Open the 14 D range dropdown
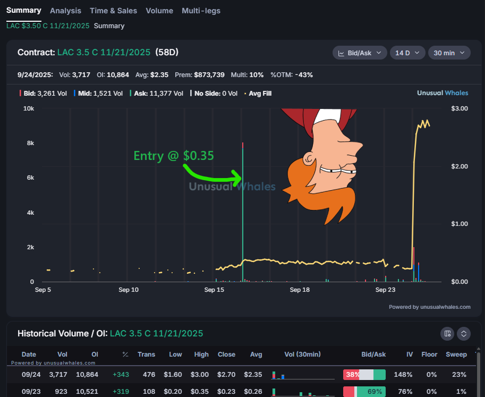 (407, 53)
